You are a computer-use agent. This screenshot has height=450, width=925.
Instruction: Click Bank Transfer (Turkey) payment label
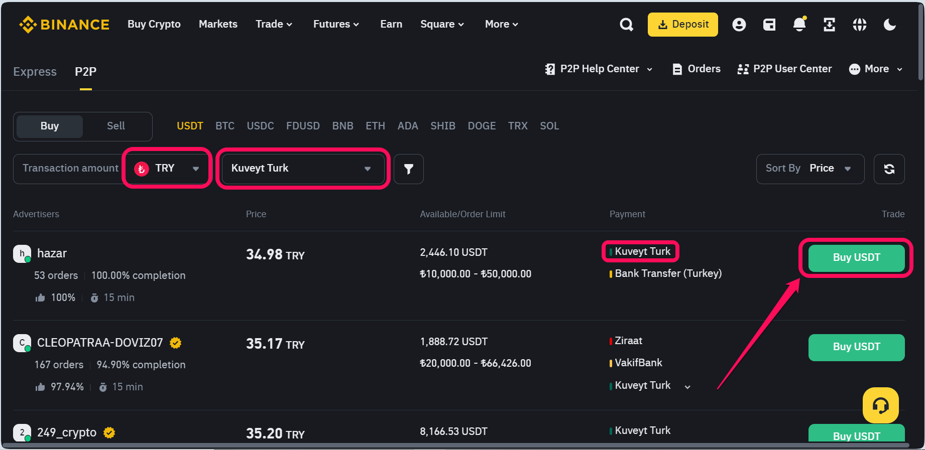668,273
